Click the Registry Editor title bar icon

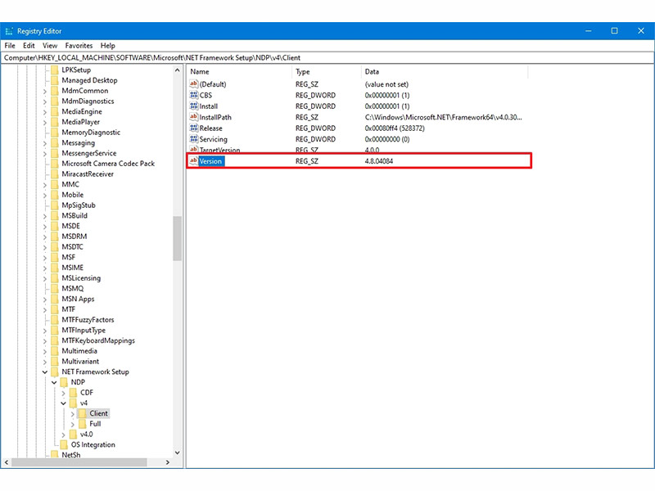(9, 31)
